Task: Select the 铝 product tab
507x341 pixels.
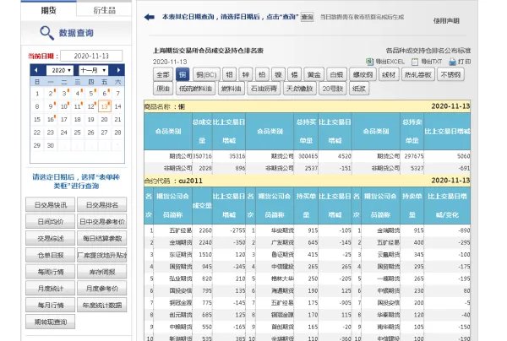Action: point(229,74)
